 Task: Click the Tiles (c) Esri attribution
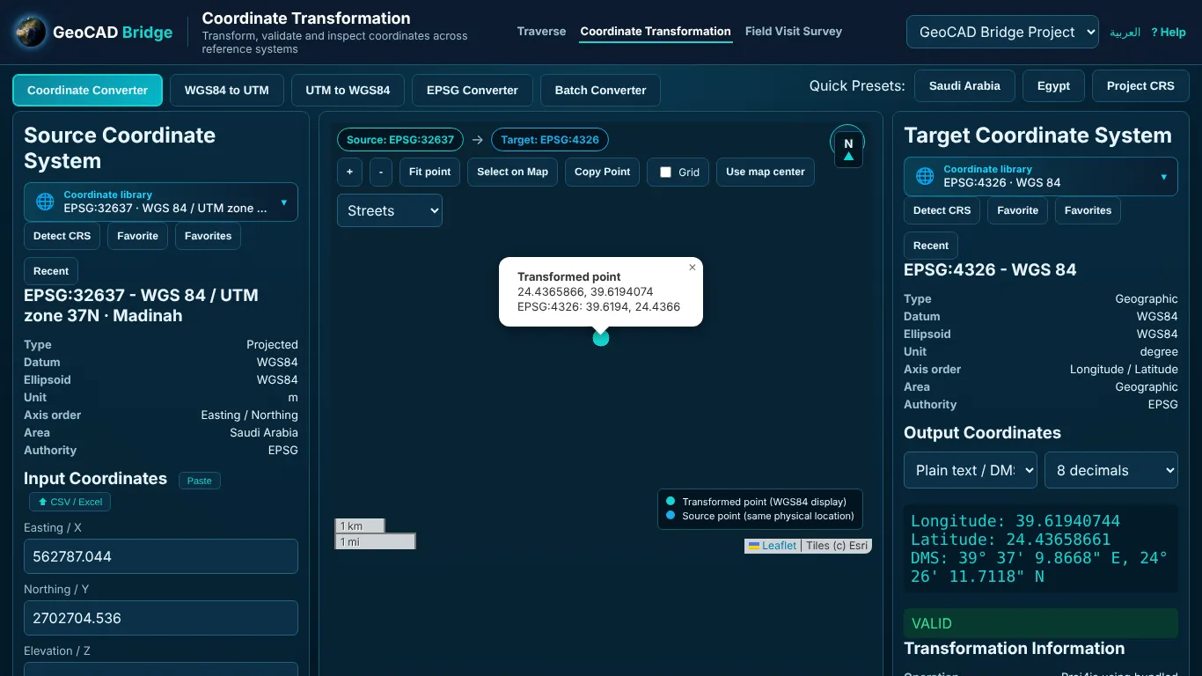point(837,546)
